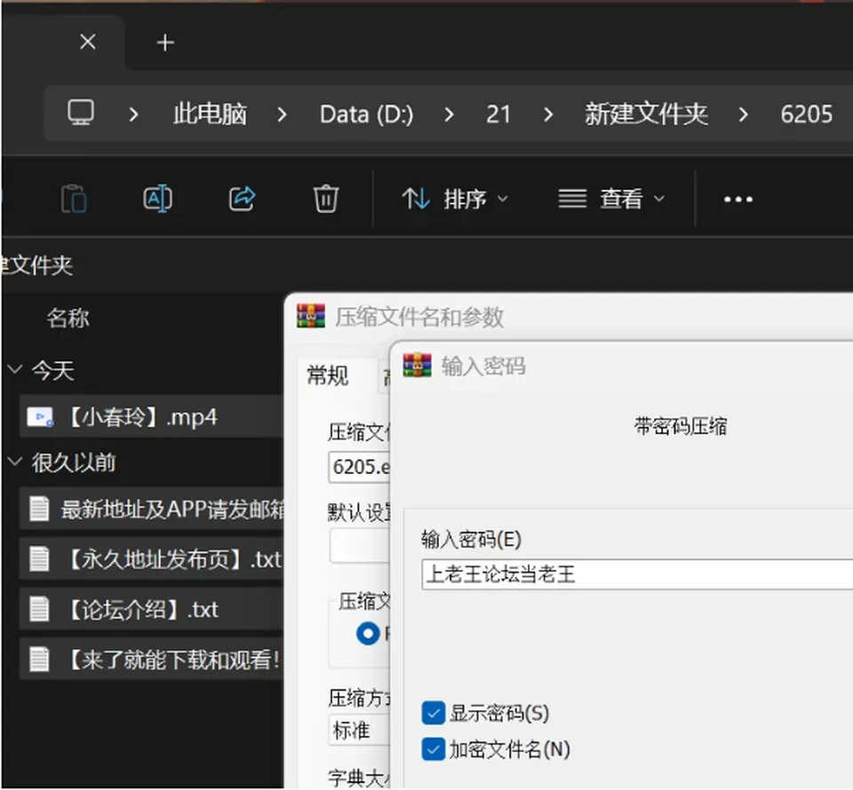Open the three-dot more options menu
853x790 pixels.
738,200
